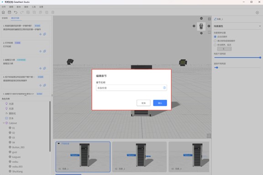Select the first scene-transition radio option (selected)

point(215,37)
